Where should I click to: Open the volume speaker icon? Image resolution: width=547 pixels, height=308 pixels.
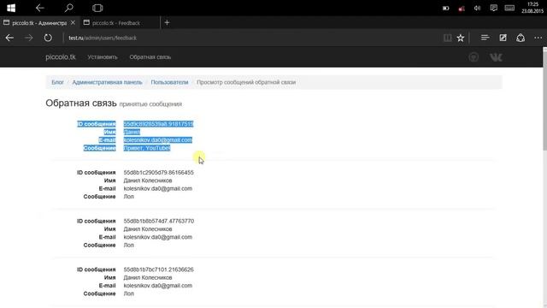(477, 8)
